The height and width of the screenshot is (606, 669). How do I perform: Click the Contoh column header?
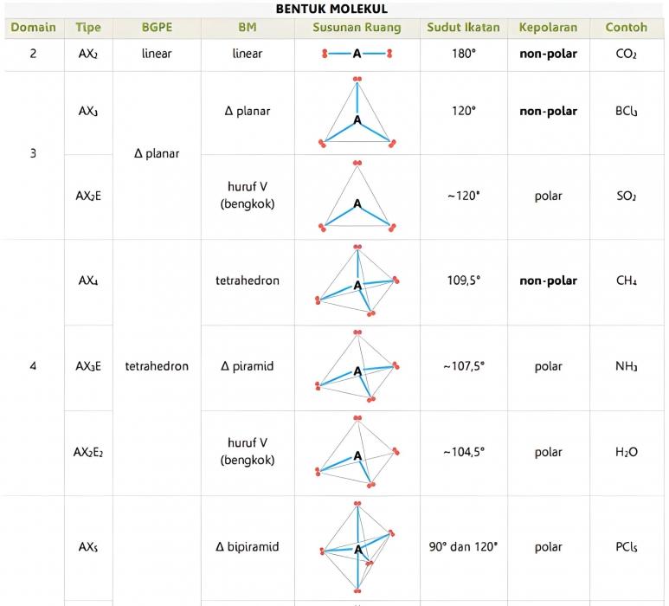click(626, 28)
